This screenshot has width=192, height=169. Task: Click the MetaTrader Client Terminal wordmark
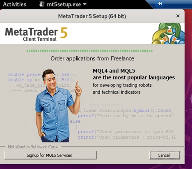[36, 34]
